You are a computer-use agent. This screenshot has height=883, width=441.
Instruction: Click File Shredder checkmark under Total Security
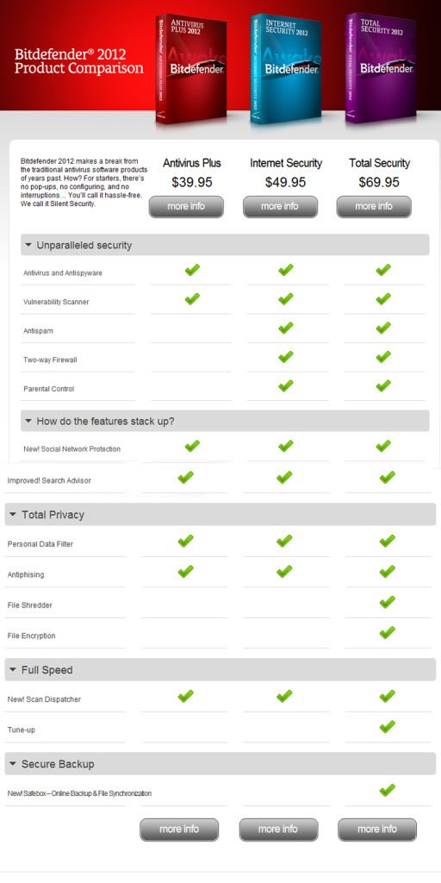coord(387,603)
